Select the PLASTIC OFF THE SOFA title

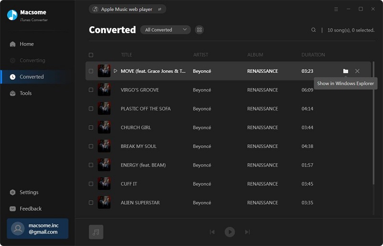146,109
